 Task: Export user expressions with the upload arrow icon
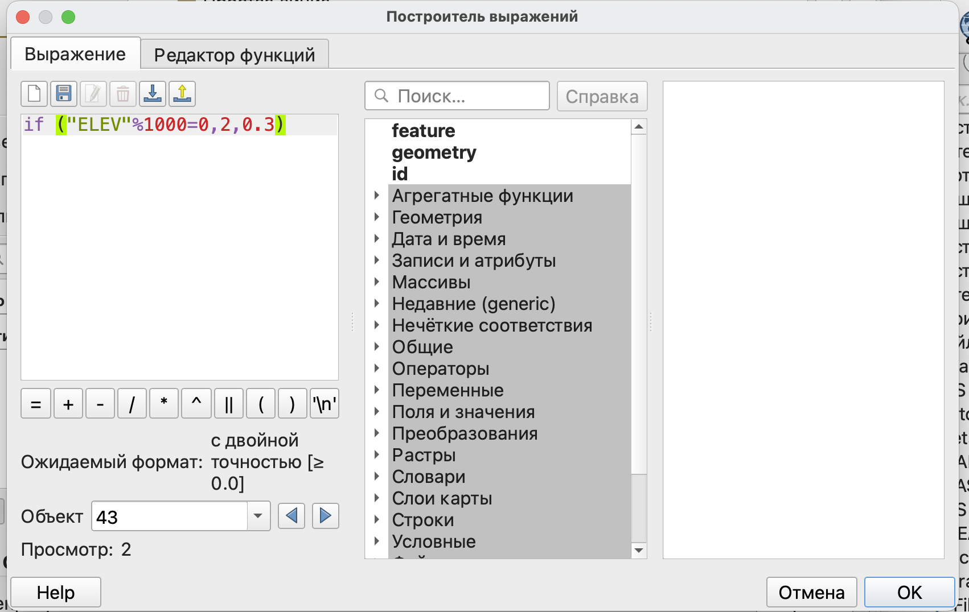182,94
